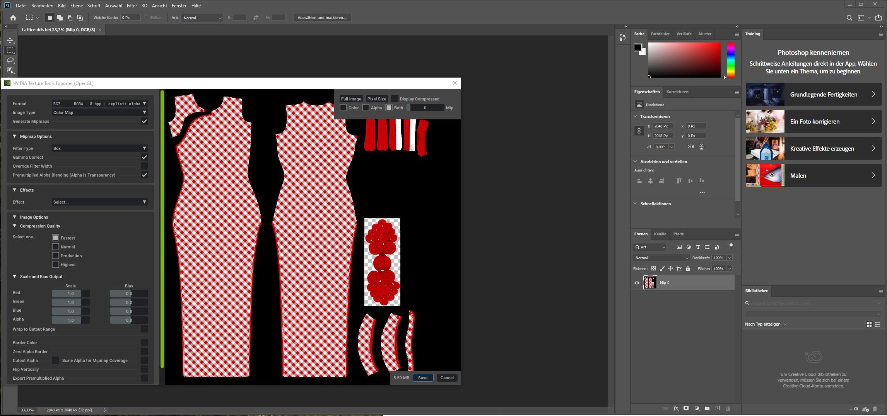This screenshot has height=416, width=887.
Task: Open the Filter menu
Action: point(132,6)
